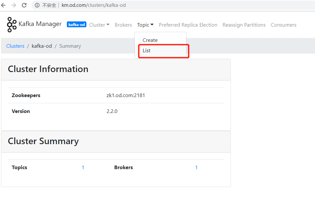The image size is (315, 199).
Task: Follow the Clusters breadcrumb link
Action: pyautogui.click(x=15, y=46)
